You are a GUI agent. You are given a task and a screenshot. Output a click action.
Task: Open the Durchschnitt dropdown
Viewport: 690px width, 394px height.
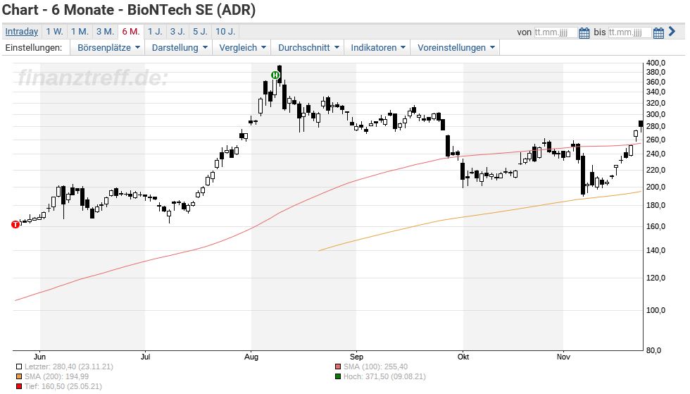[308, 48]
